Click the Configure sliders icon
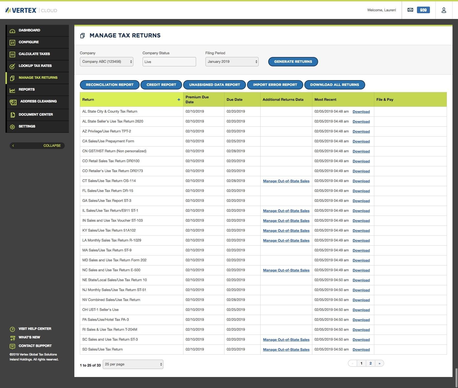The width and height of the screenshot is (458, 388). tap(12, 42)
